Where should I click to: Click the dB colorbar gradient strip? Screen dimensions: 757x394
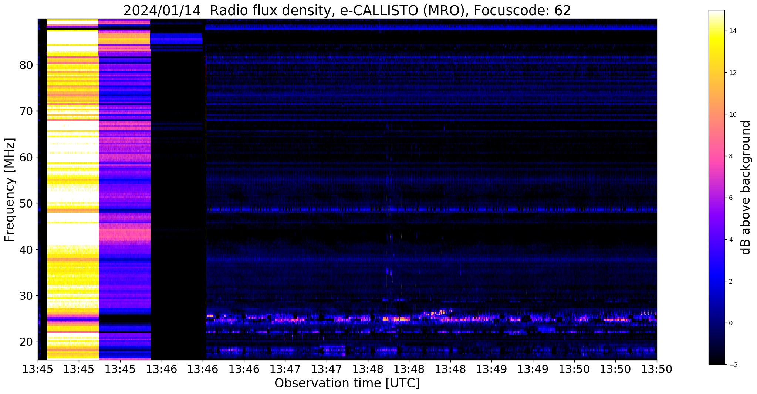tap(716, 187)
